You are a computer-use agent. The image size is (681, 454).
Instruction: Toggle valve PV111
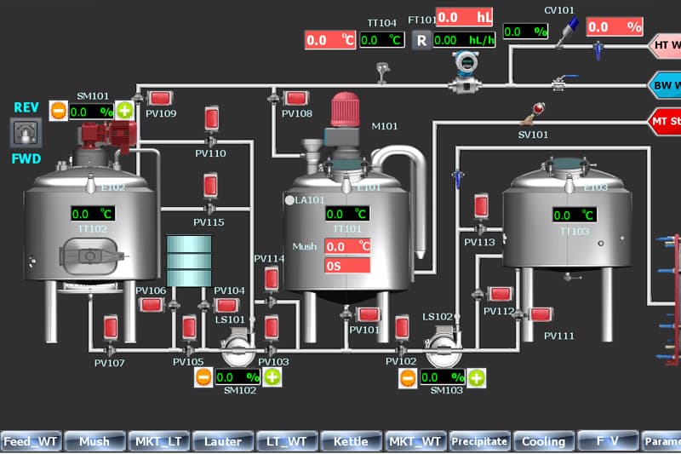click(541, 314)
